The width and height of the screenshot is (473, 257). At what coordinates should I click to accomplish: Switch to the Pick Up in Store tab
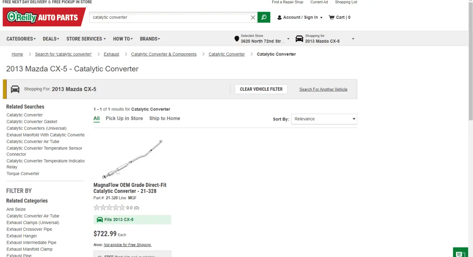coord(124,118)
